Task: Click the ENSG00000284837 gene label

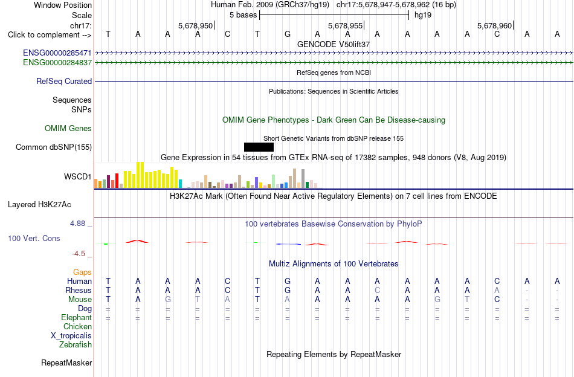Action: [x=57, y=63]
